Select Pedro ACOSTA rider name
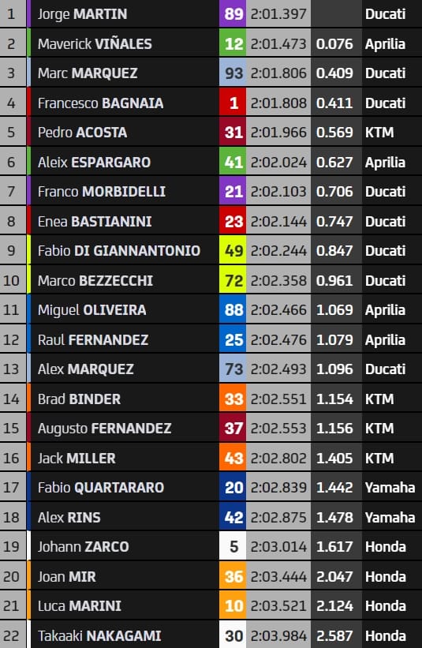Screen dimensions: 422x648 point(82,133)
